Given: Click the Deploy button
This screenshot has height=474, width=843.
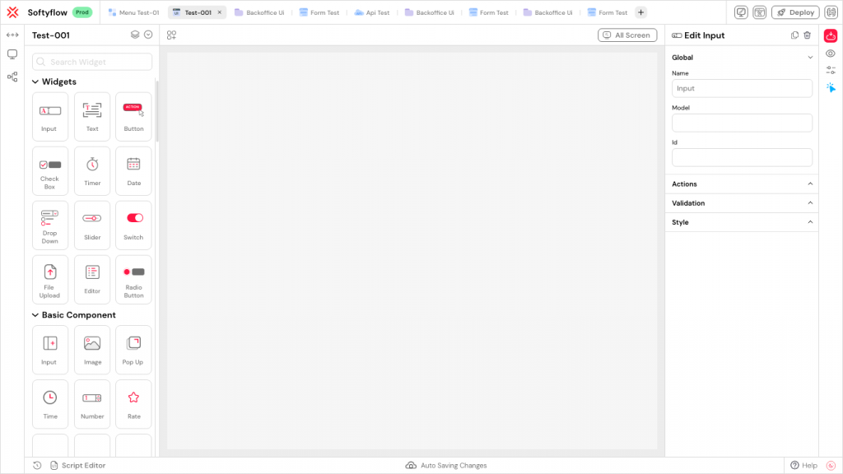Looking at the screenshot, I should coord(795,12).
